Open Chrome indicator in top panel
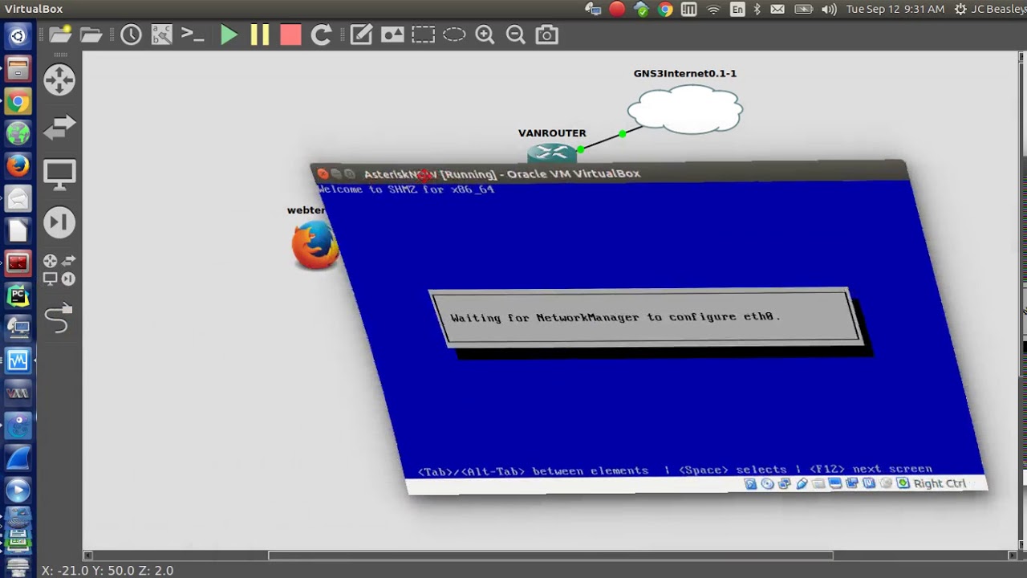This screenshot has height=578, width=1027. point(665,9)
